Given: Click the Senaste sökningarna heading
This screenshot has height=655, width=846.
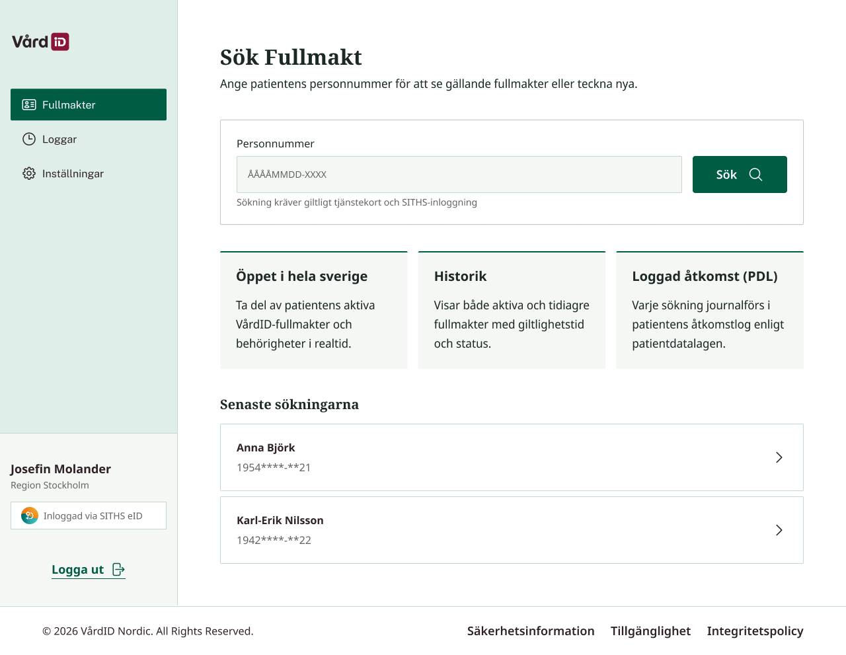Looking at the screenshot, I should tap(289, 405).
